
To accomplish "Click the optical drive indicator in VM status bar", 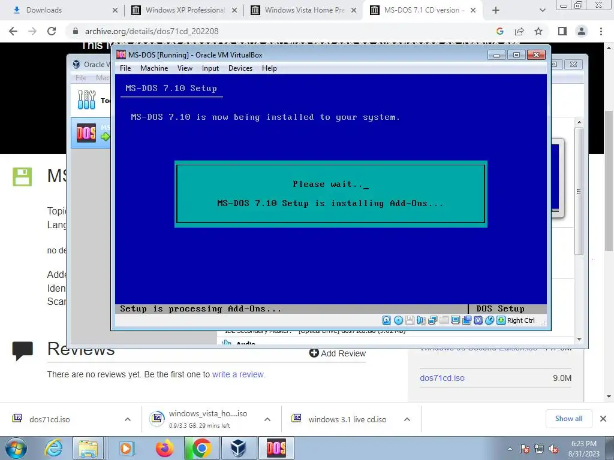I will [398, 320].
